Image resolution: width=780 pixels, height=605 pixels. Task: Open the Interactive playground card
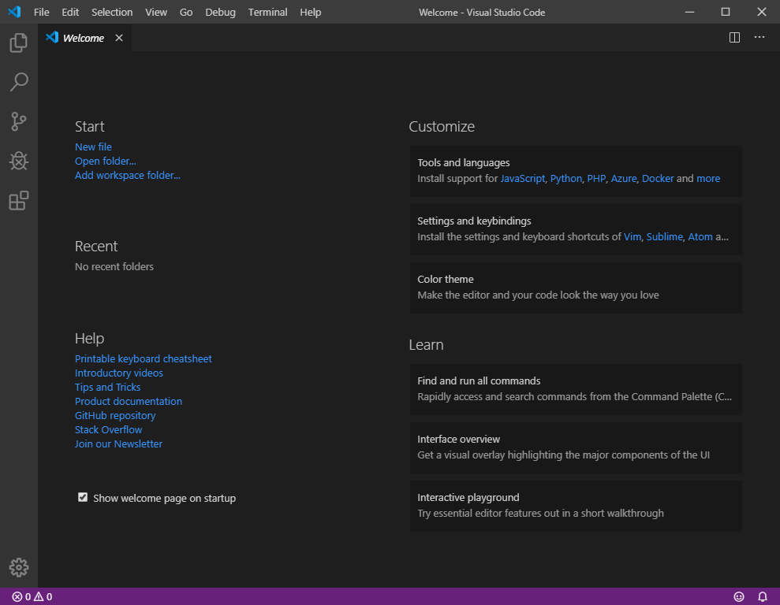(576, 506)
